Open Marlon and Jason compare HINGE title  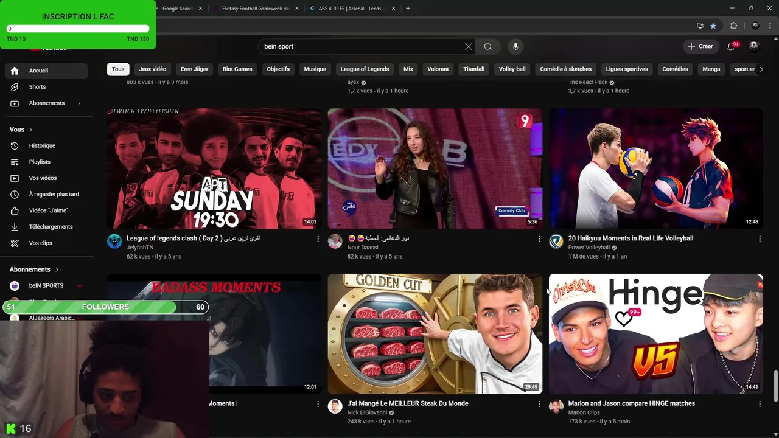(631, 403)
